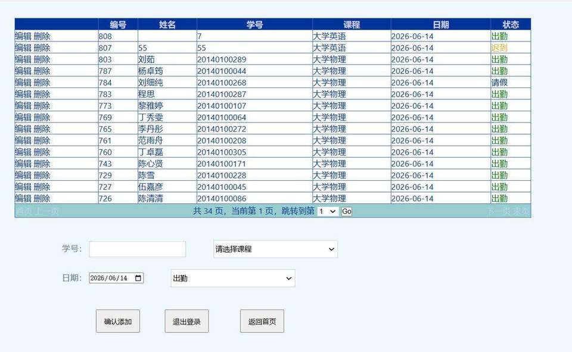
Task: Click the 课程 column header
Action: click(x=352, y=24)
